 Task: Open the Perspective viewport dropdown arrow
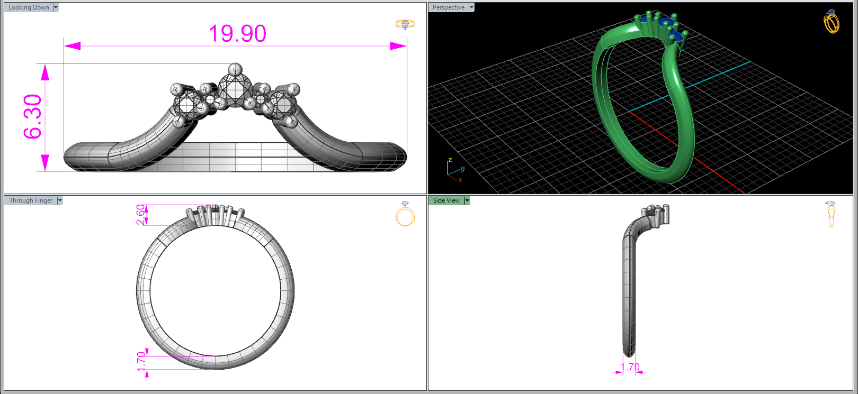point(471,7)
